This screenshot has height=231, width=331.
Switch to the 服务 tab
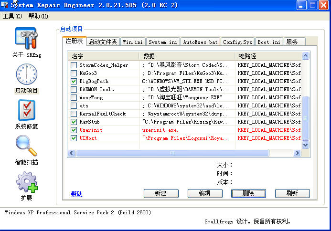tap(294, 42)
